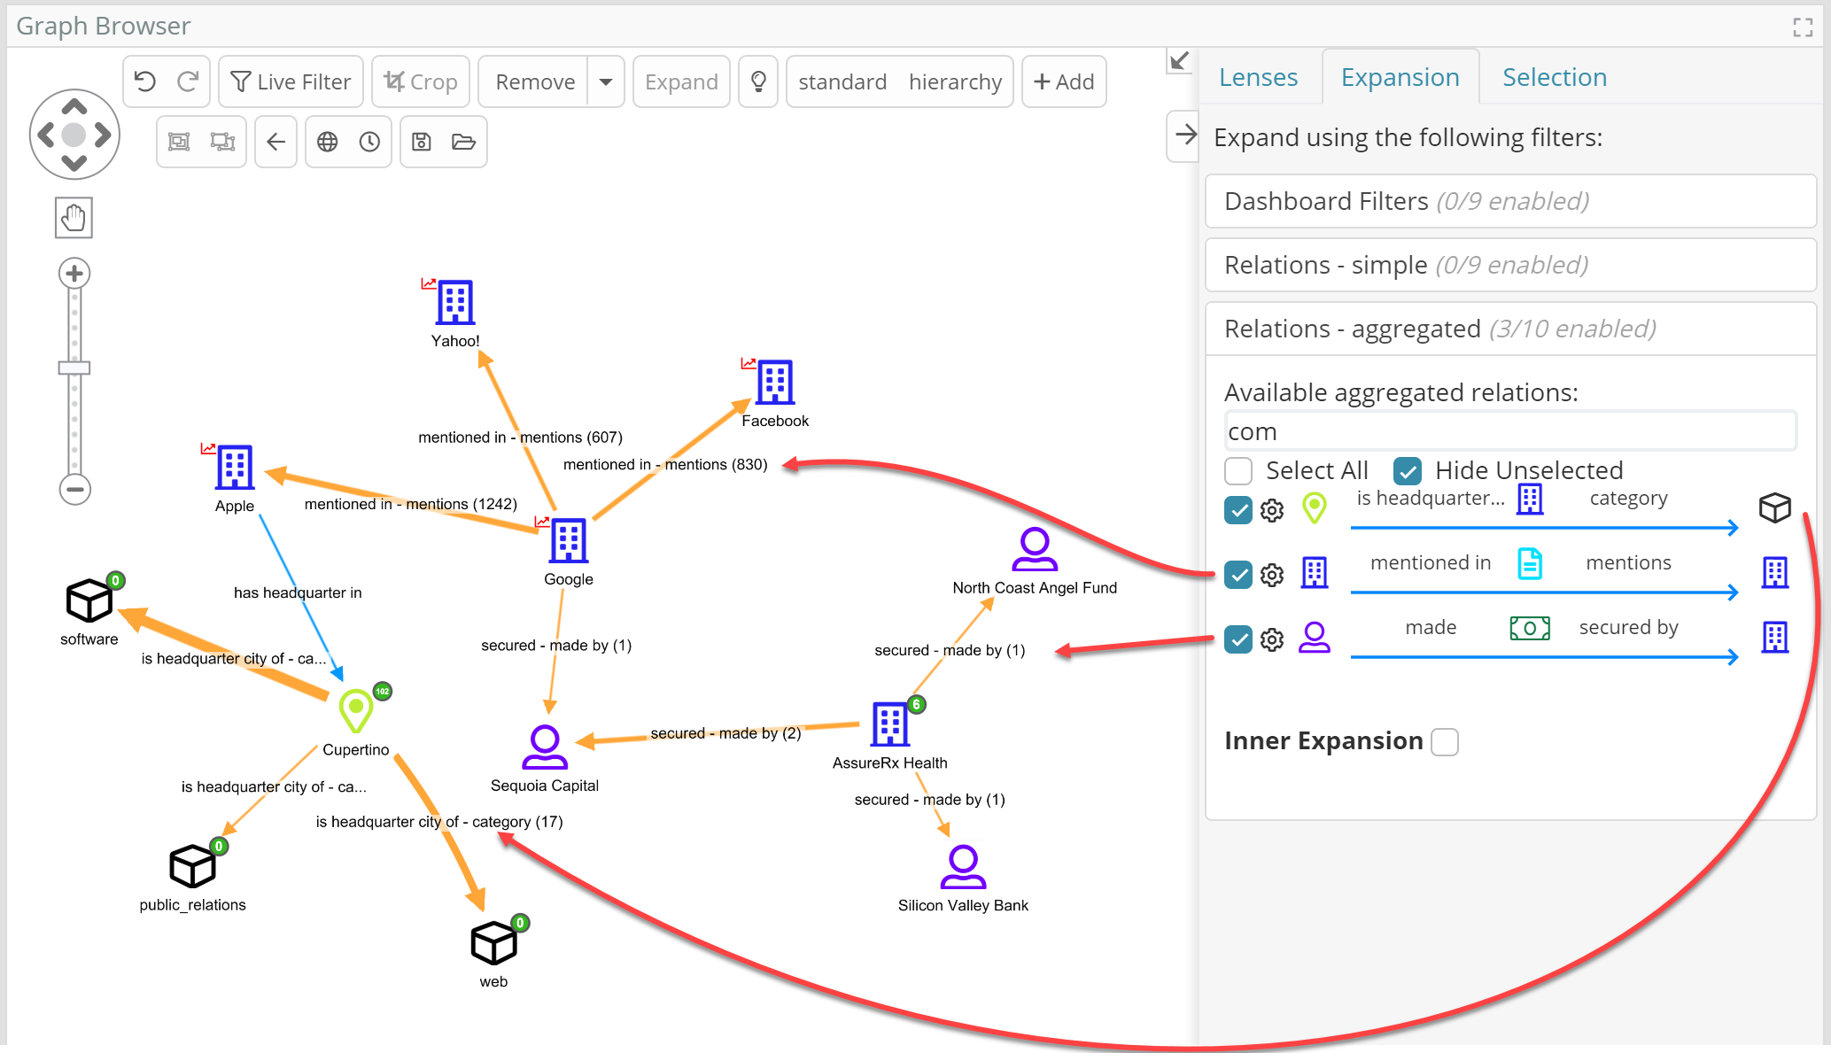Click the zoom in plus button
The width and height of the screenshot is (1831, 1053).
point(74,274)
